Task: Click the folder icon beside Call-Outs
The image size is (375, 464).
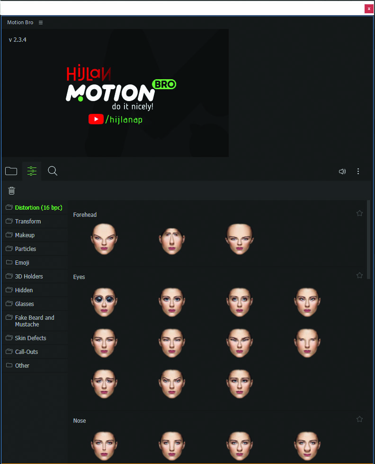Action: tap(9, 352)
